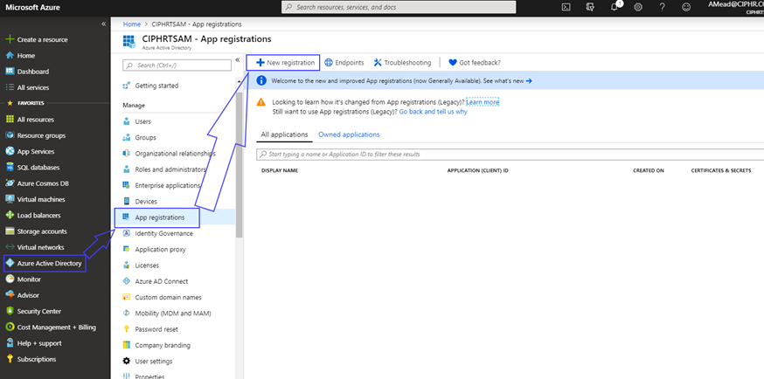Collapse the App registrations resource menu

pyautogui.click(x=238, y=60)
